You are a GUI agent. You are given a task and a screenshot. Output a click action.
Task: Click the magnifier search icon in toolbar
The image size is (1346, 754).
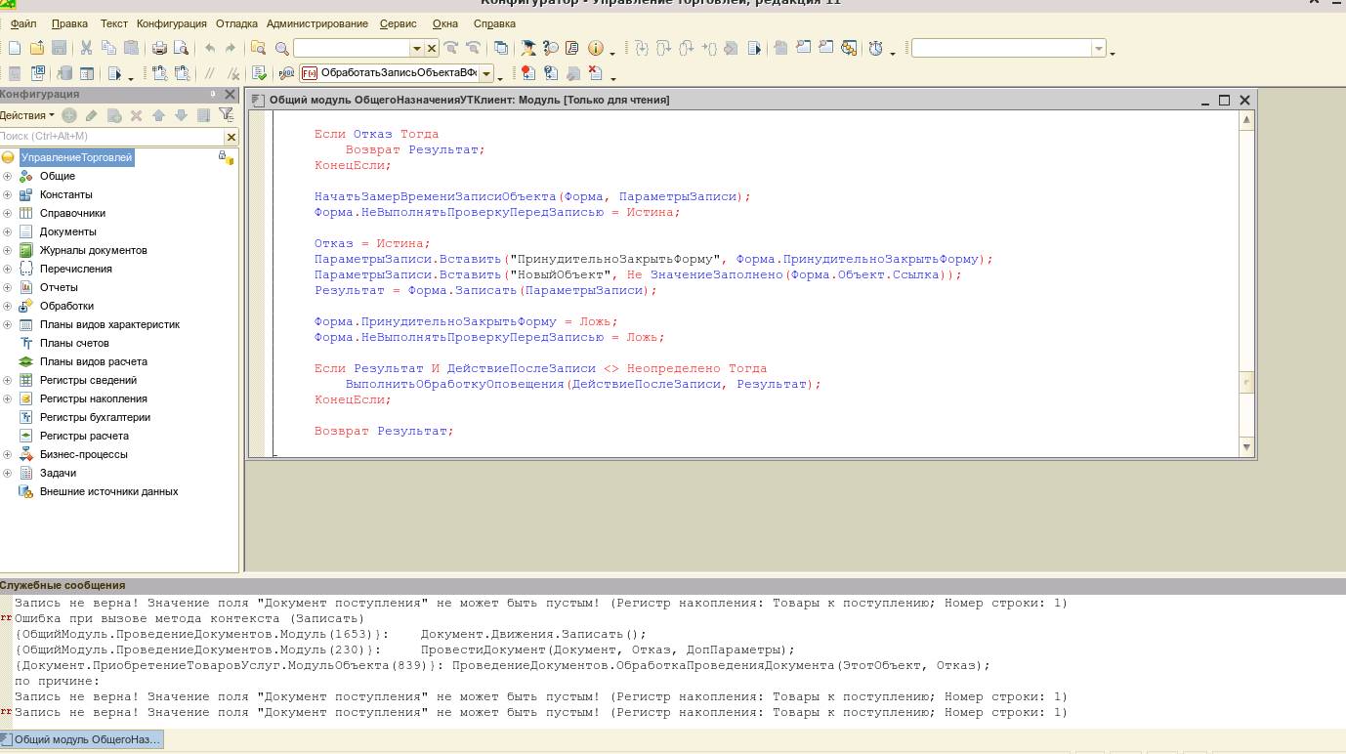click(281, 48)
